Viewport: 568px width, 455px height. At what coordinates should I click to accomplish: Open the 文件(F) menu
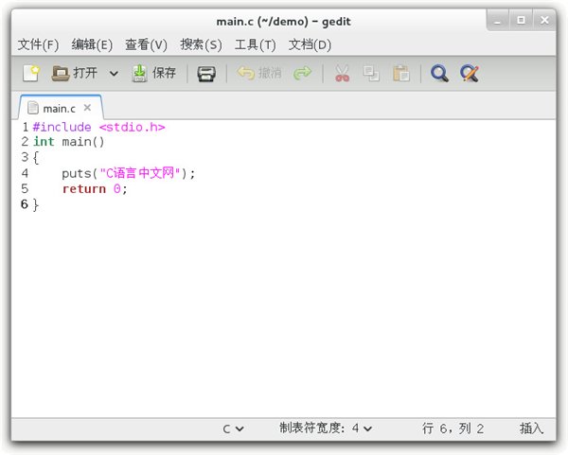pyautogui.click(x=38, y=44)
